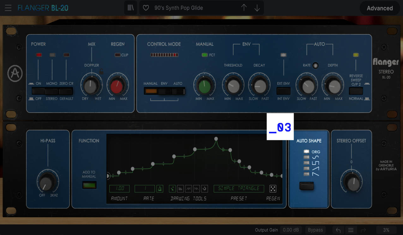Enable tempo sync metronome icon beside Rate
This screenshot has height=235, width=403.
160,188
